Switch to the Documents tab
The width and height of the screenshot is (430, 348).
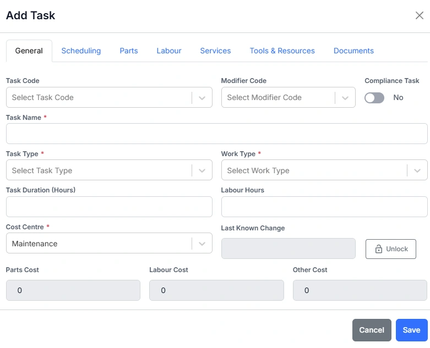(353, 51)
